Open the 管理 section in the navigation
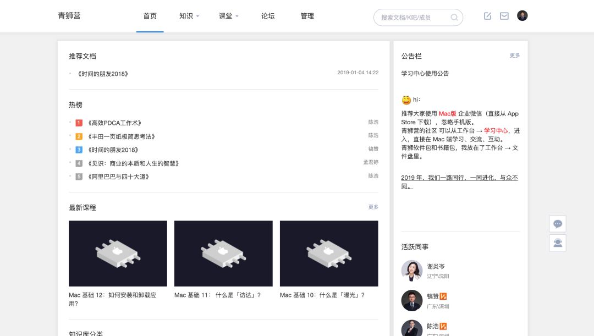This screenshot has height=336, width=594. (x=307, y=16)
